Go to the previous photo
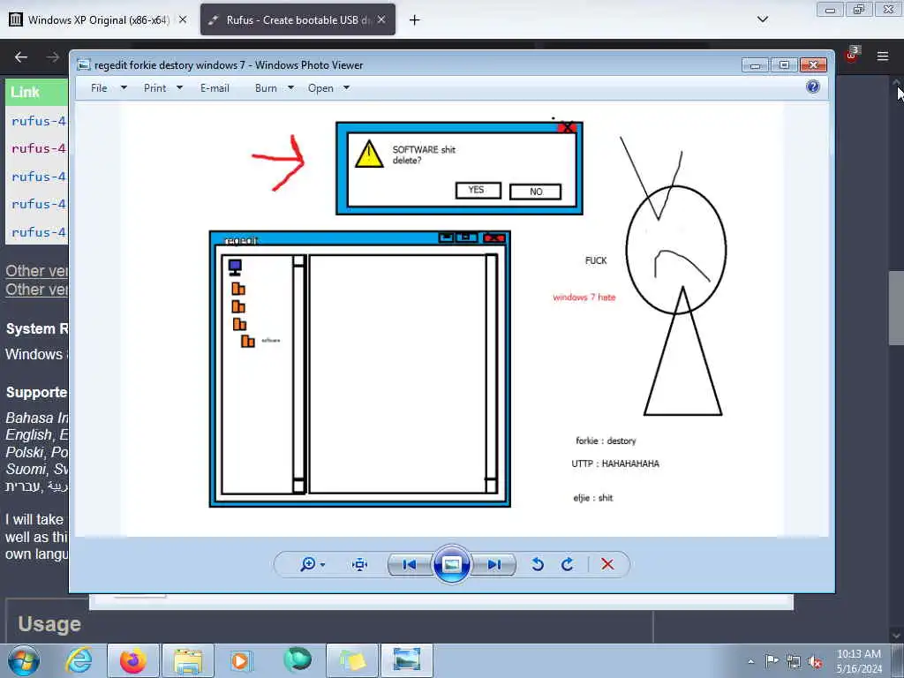904x678 pixels. 410,564
